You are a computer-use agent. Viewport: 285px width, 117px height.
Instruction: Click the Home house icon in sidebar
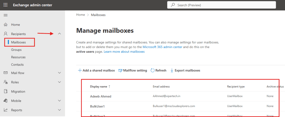click(5, 25)
